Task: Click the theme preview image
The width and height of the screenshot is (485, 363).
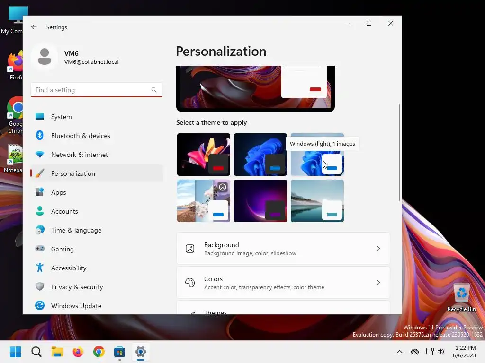Action: click(x=255, y=88)
